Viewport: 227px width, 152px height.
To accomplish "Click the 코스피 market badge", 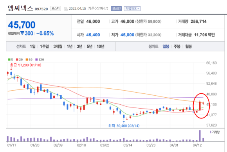I will pyautogui.click(x=56, y=8).
